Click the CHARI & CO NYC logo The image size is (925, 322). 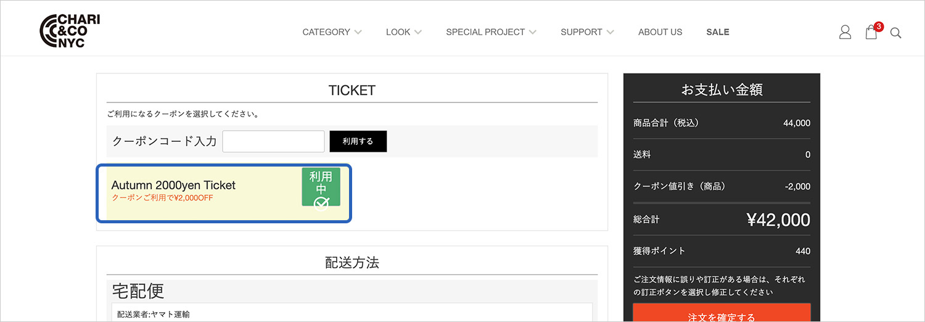click(70, 31)
